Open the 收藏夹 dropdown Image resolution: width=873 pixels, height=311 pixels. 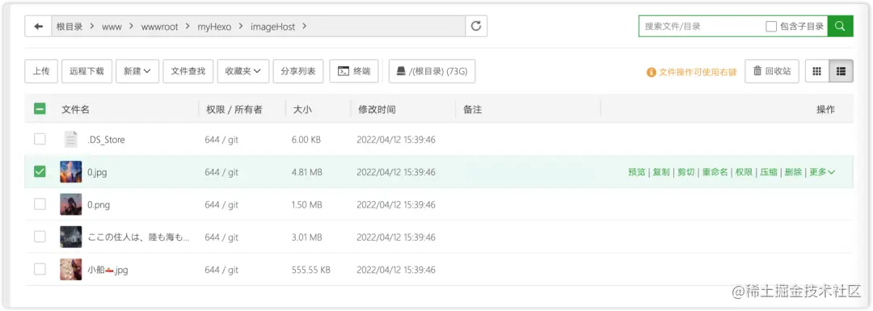(243, 71)
